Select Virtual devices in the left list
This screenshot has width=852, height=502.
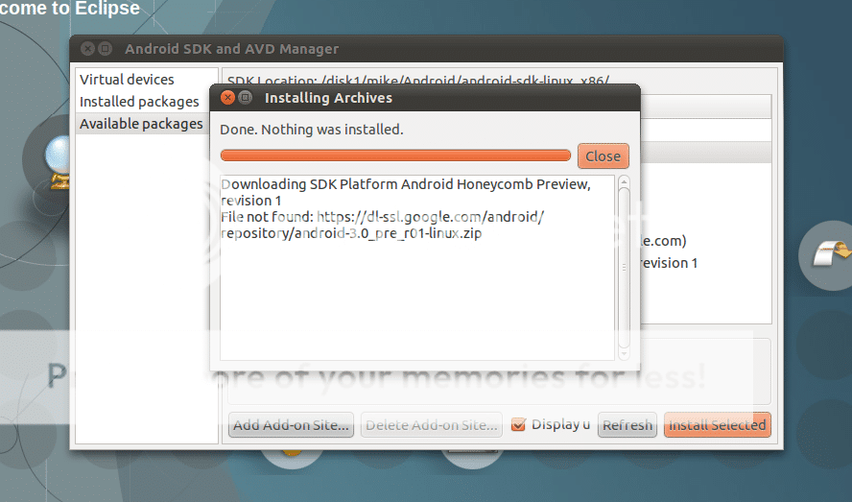tap(127, 80)
